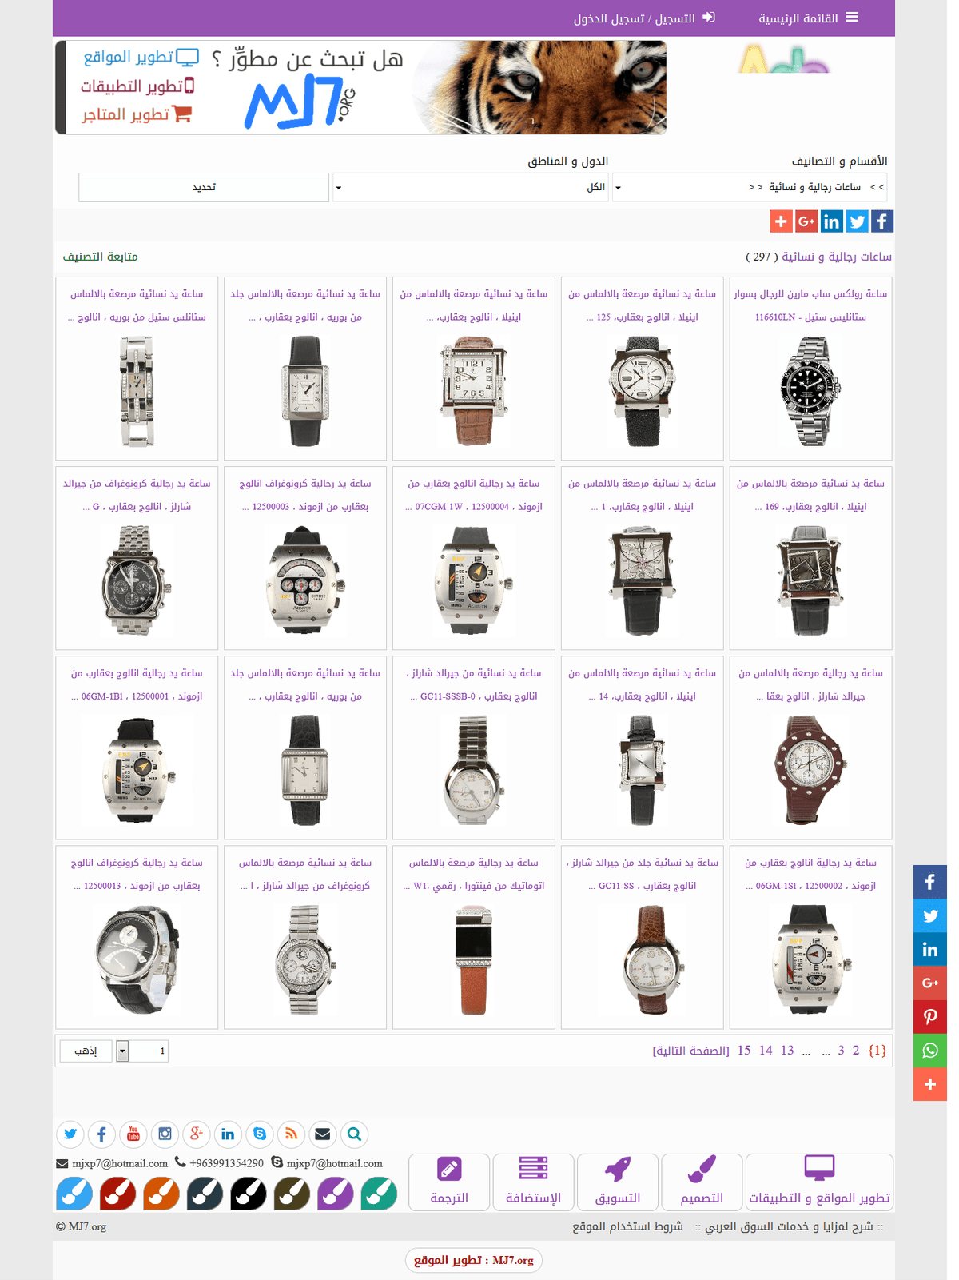The width and height of the screenshot is (959, 1280).
Task: Go to الصفحة التالية next page link
Action: point(690,1051)
